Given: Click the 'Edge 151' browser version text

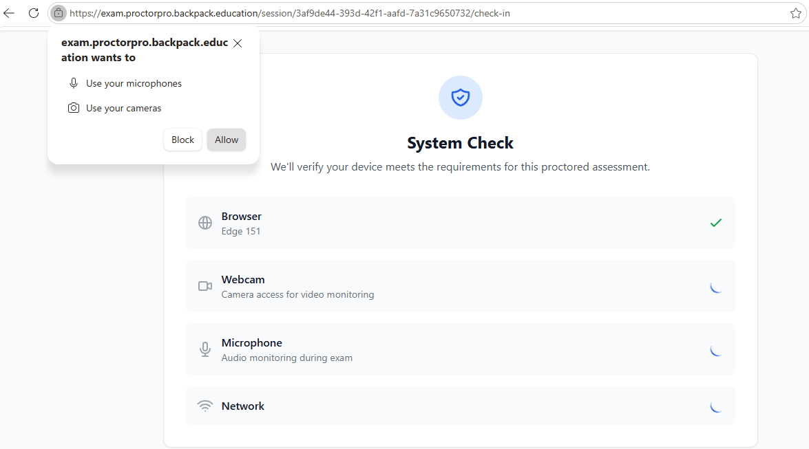Looking at the screenshot, I should [241, 232].
